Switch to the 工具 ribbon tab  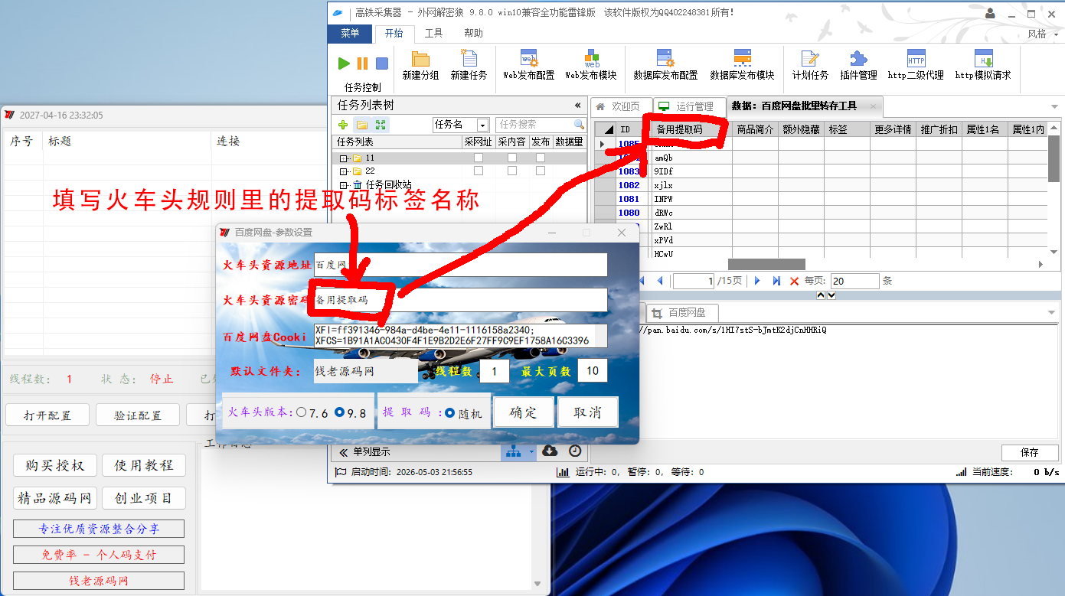pos(433,34)
